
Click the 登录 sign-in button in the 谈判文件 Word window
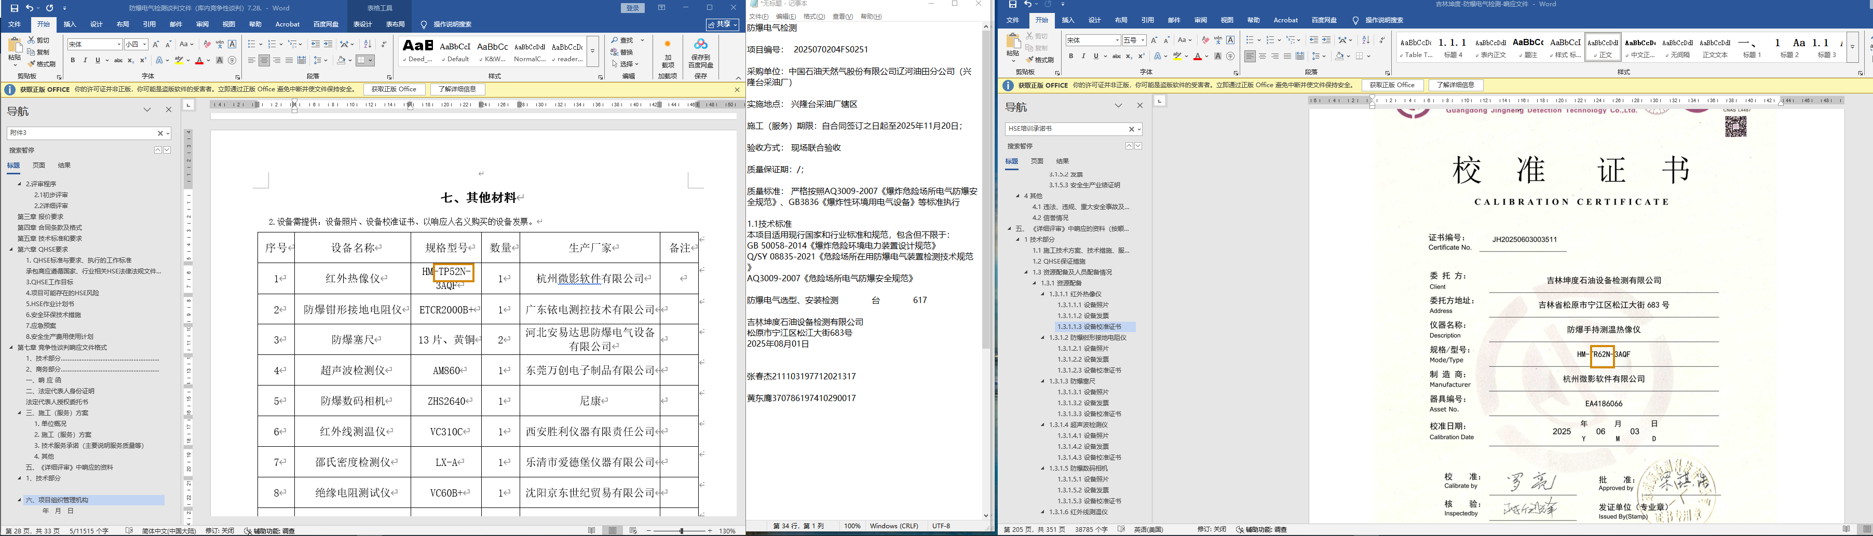click(633, 8)
